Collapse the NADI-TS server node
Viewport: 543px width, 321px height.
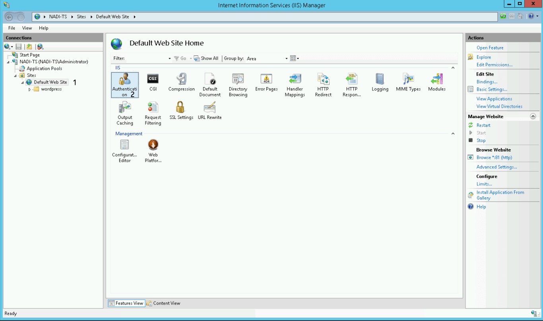coord(8,62)
